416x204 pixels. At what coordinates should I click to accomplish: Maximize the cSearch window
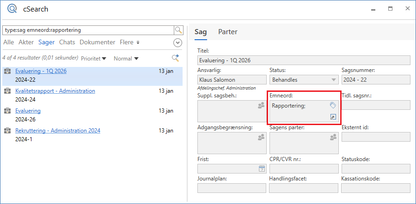point(390,9)
